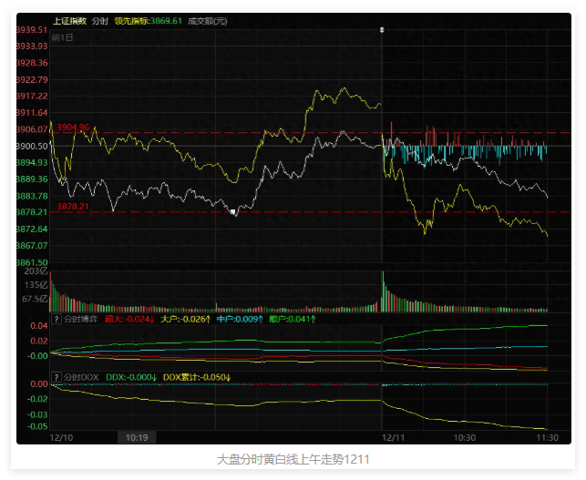Click the day divider arrow marker at top
Image resolution: width=586 pixels, height=480 pixels.
(x=382, y=30)
